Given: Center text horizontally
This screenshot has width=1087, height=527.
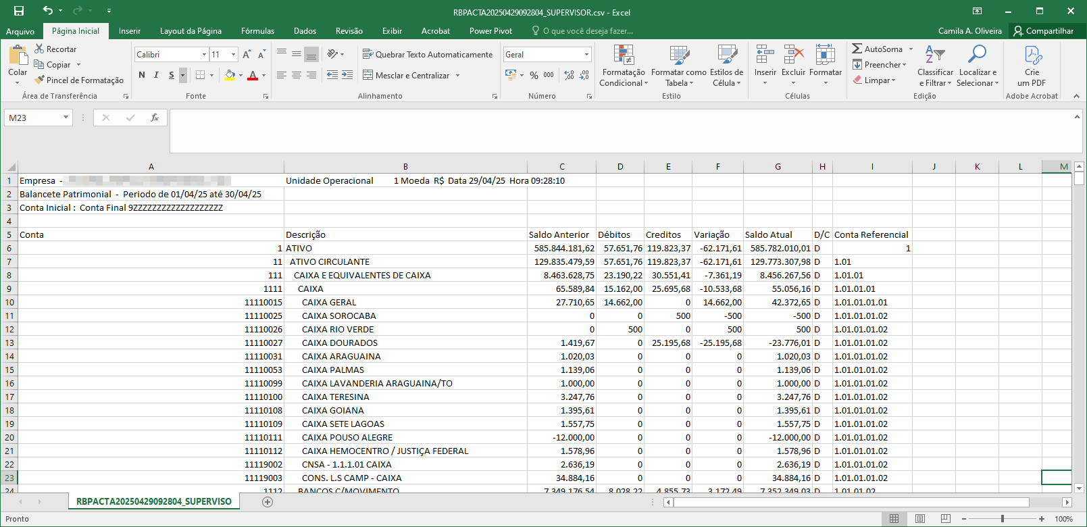Looking at the screenshot, I should pos(297,75).
